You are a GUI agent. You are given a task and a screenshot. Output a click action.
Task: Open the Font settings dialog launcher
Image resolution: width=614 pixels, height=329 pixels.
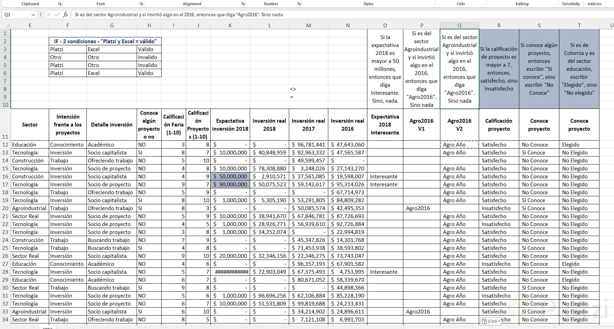[141, 4]
